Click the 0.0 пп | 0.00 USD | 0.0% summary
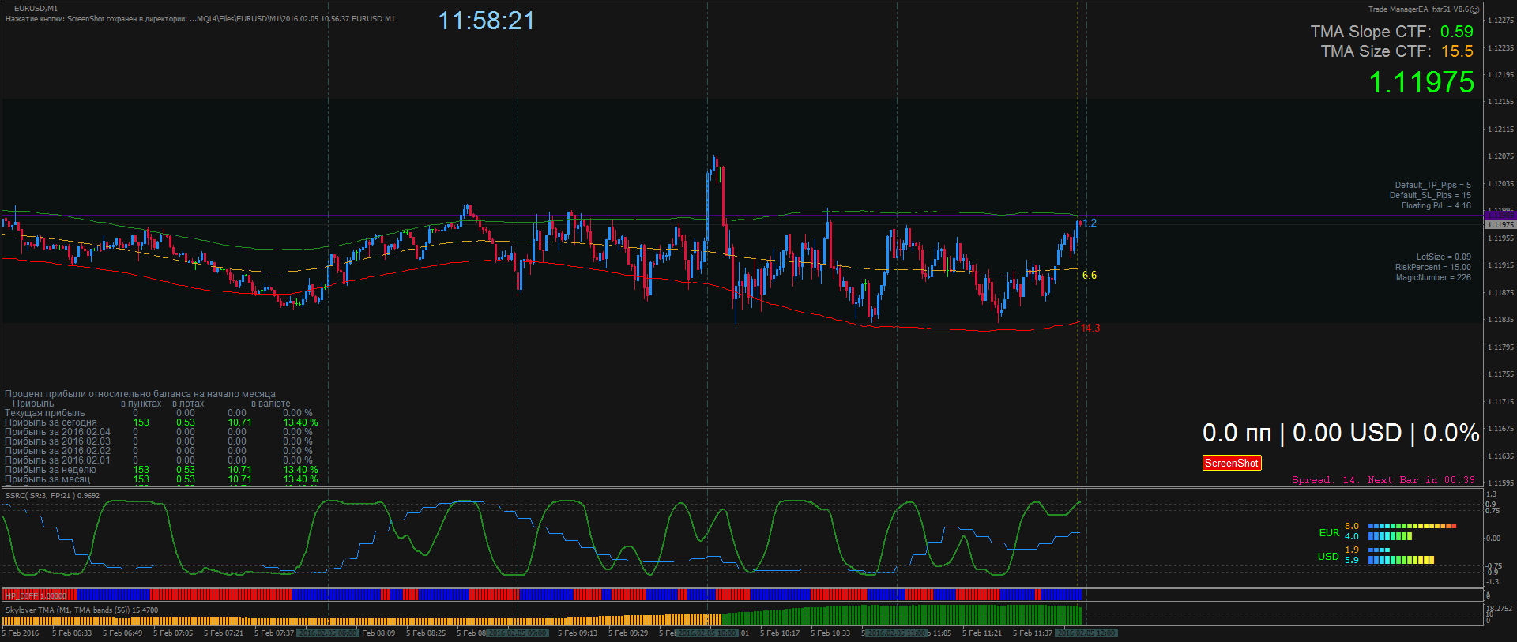The width and height of the screenshot is (1517, 642). (x=1341, y=433)
